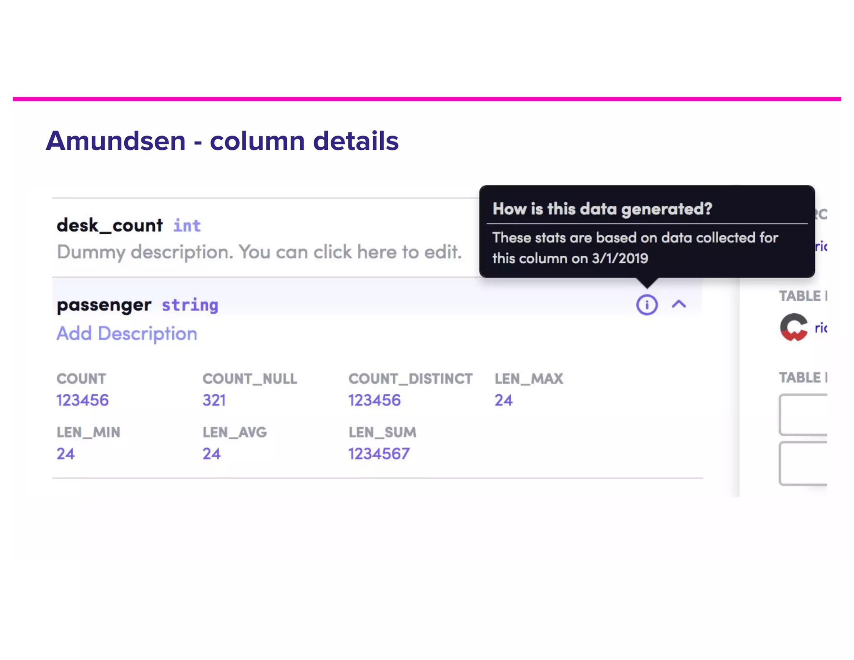Click the red and gray circular avatar

click(x=794, y=327)
